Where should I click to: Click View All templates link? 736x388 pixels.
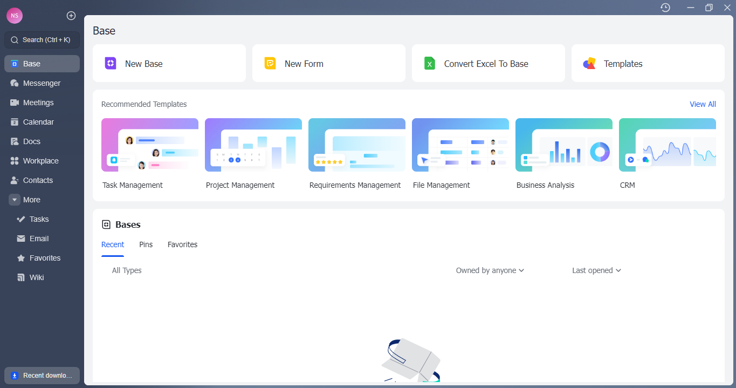703,104
